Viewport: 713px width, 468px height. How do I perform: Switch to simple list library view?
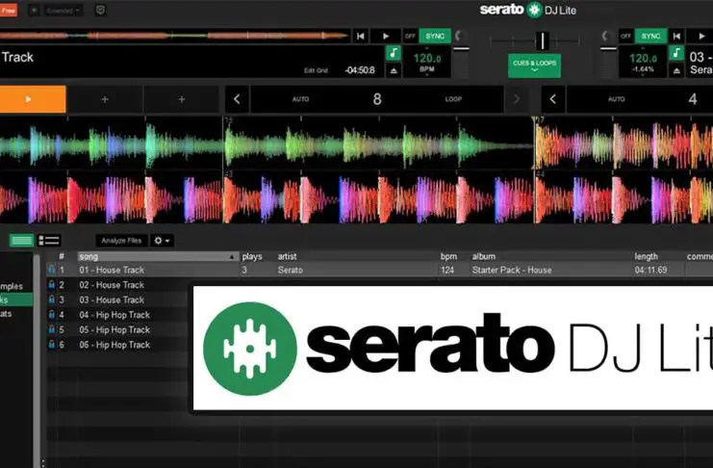coord(21,240)
